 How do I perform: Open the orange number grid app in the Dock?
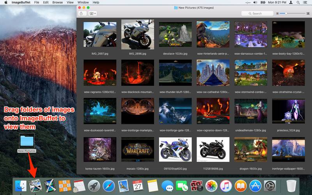pos(65,186)
